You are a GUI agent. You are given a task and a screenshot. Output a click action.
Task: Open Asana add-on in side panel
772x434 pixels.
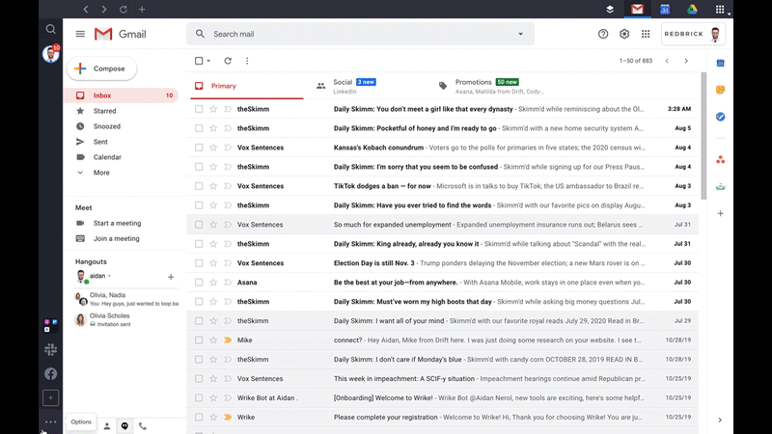click(720, 159)
